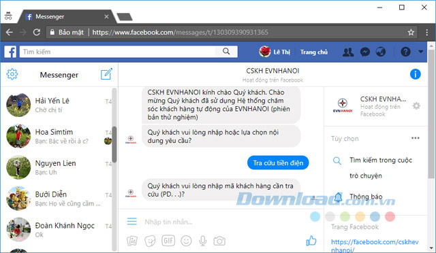Open Tùy chọn more options ellipsis

(x=416, y=138)
